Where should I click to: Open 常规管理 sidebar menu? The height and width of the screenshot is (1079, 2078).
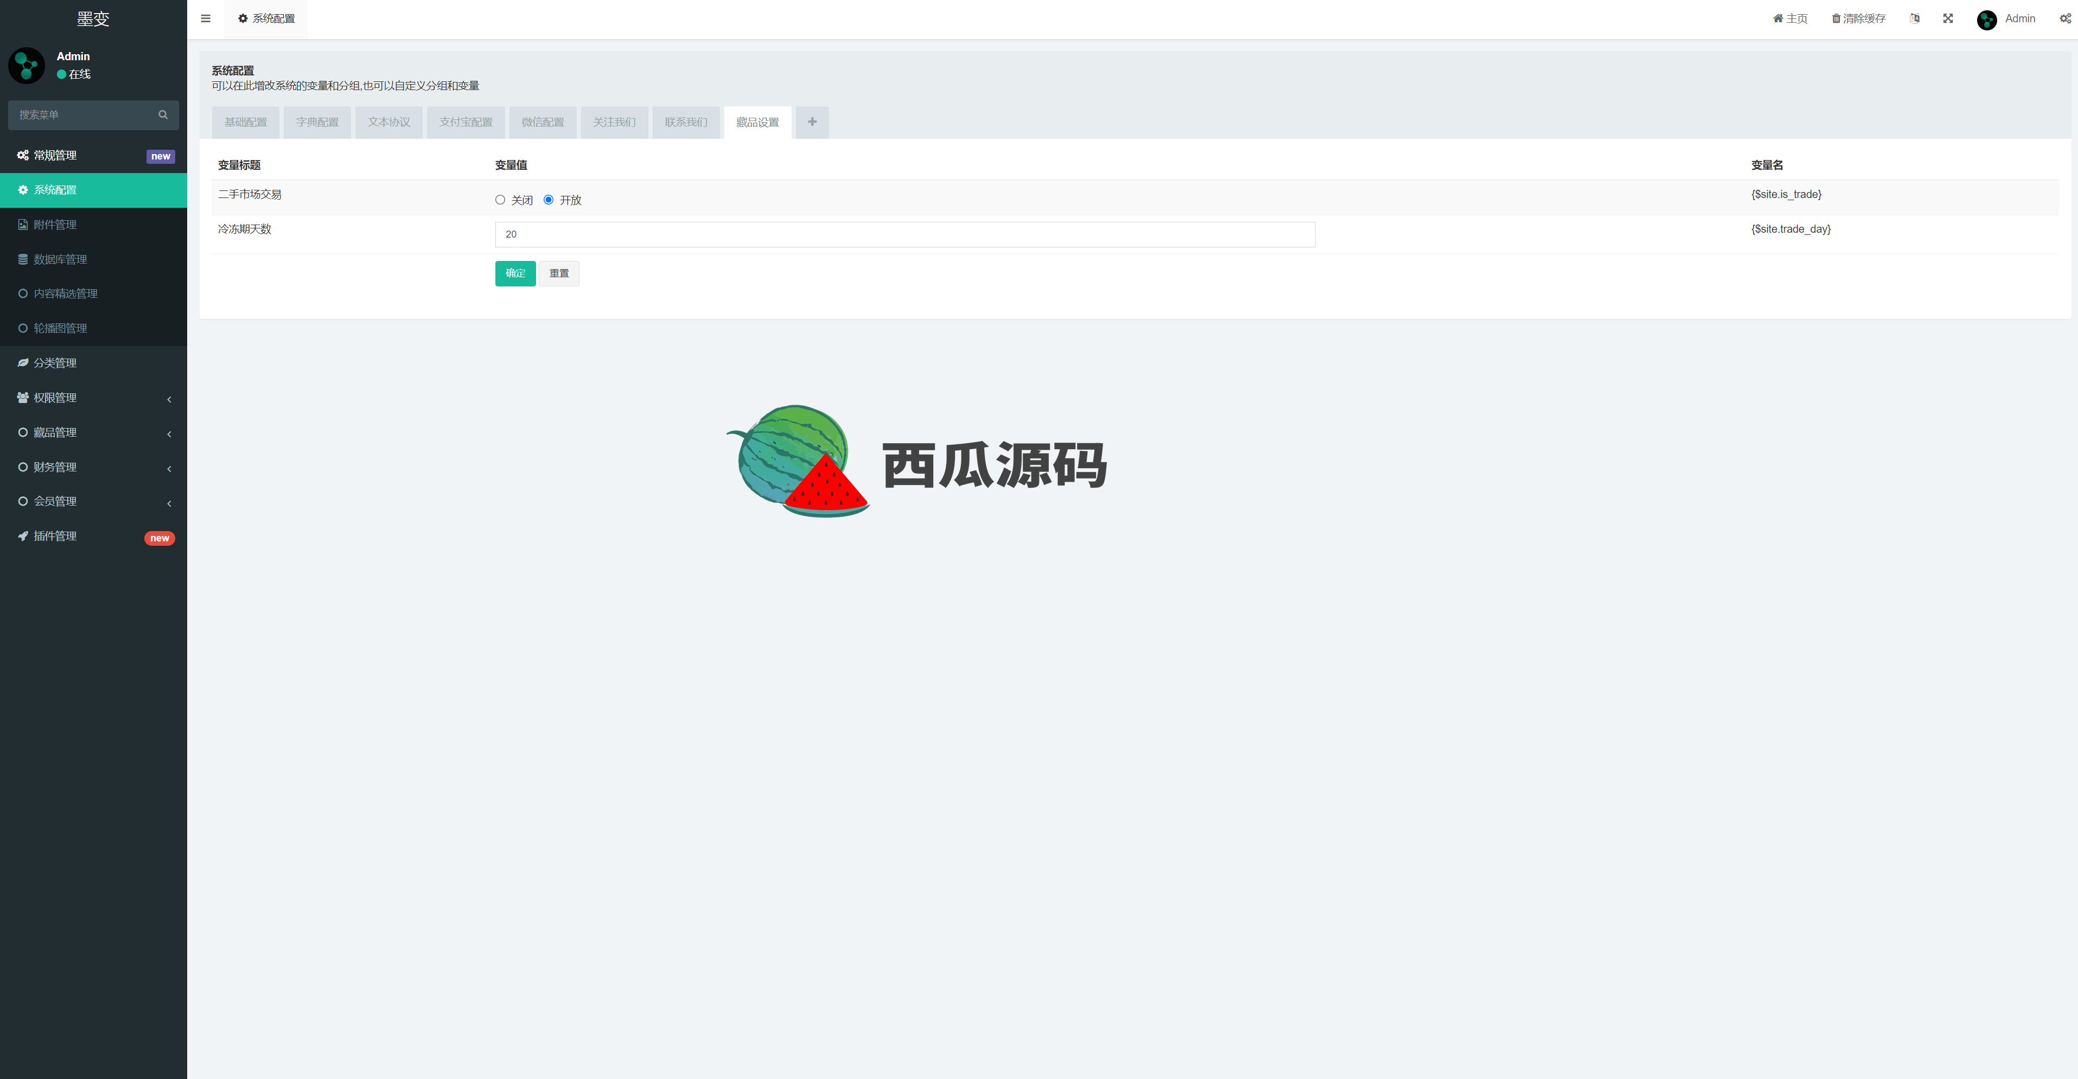coord(93,156)
